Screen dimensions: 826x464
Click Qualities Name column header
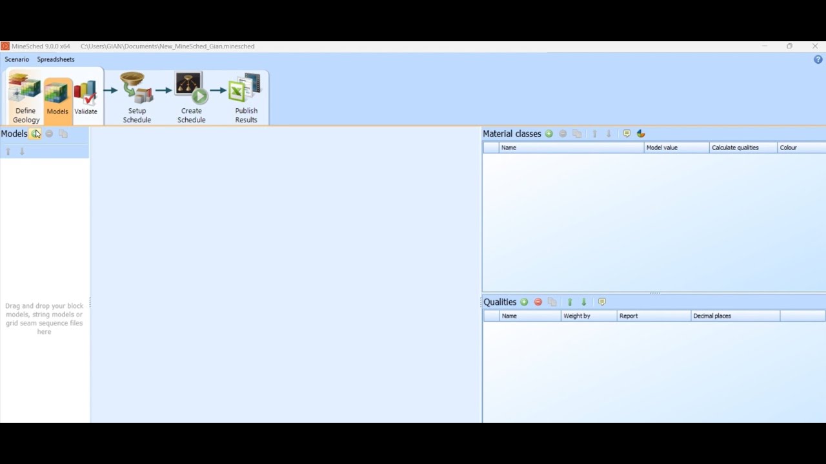click(530, 316)
